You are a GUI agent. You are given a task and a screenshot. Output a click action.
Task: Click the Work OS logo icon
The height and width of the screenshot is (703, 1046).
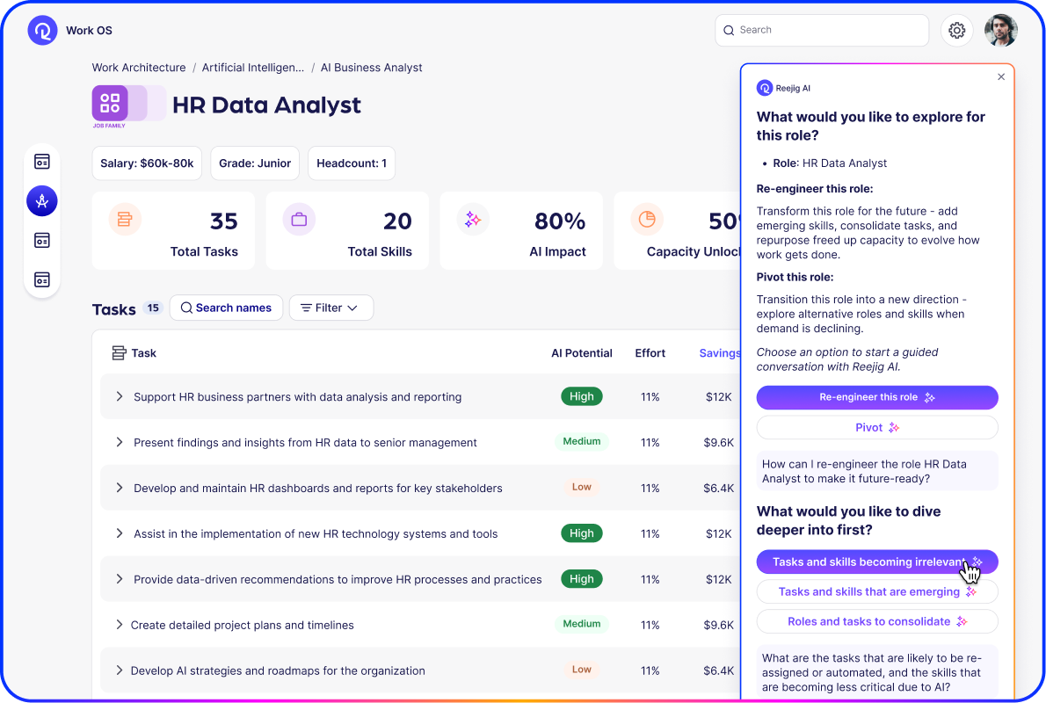pyautogui.click(x=42, y=31)
